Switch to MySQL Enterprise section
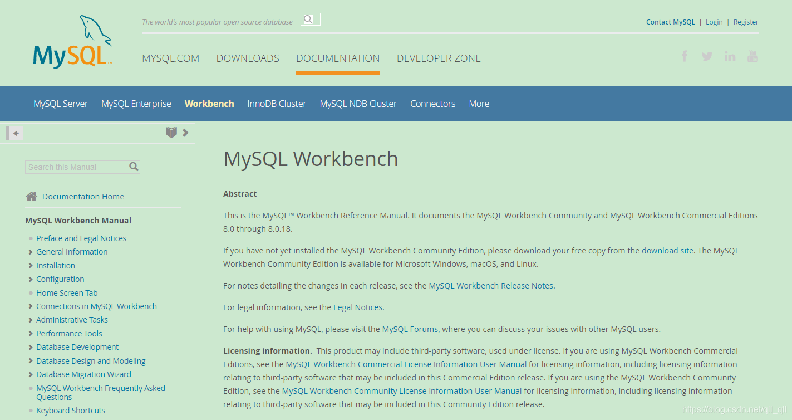The image size is (792, 420). pyautogui.click(x=136, y=104)
